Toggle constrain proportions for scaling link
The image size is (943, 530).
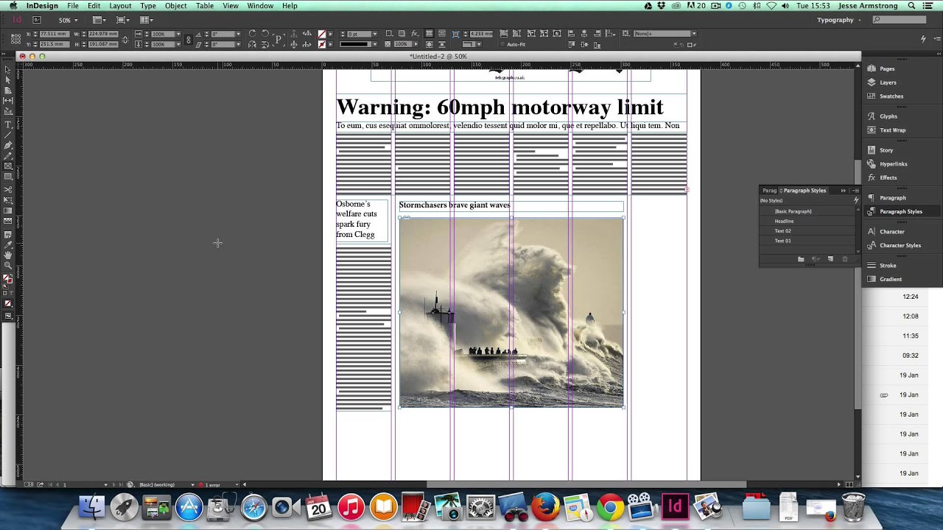coord(188,39)
